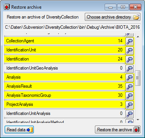Open AnalysisResult magnifier icon

(x=130, y=87)
